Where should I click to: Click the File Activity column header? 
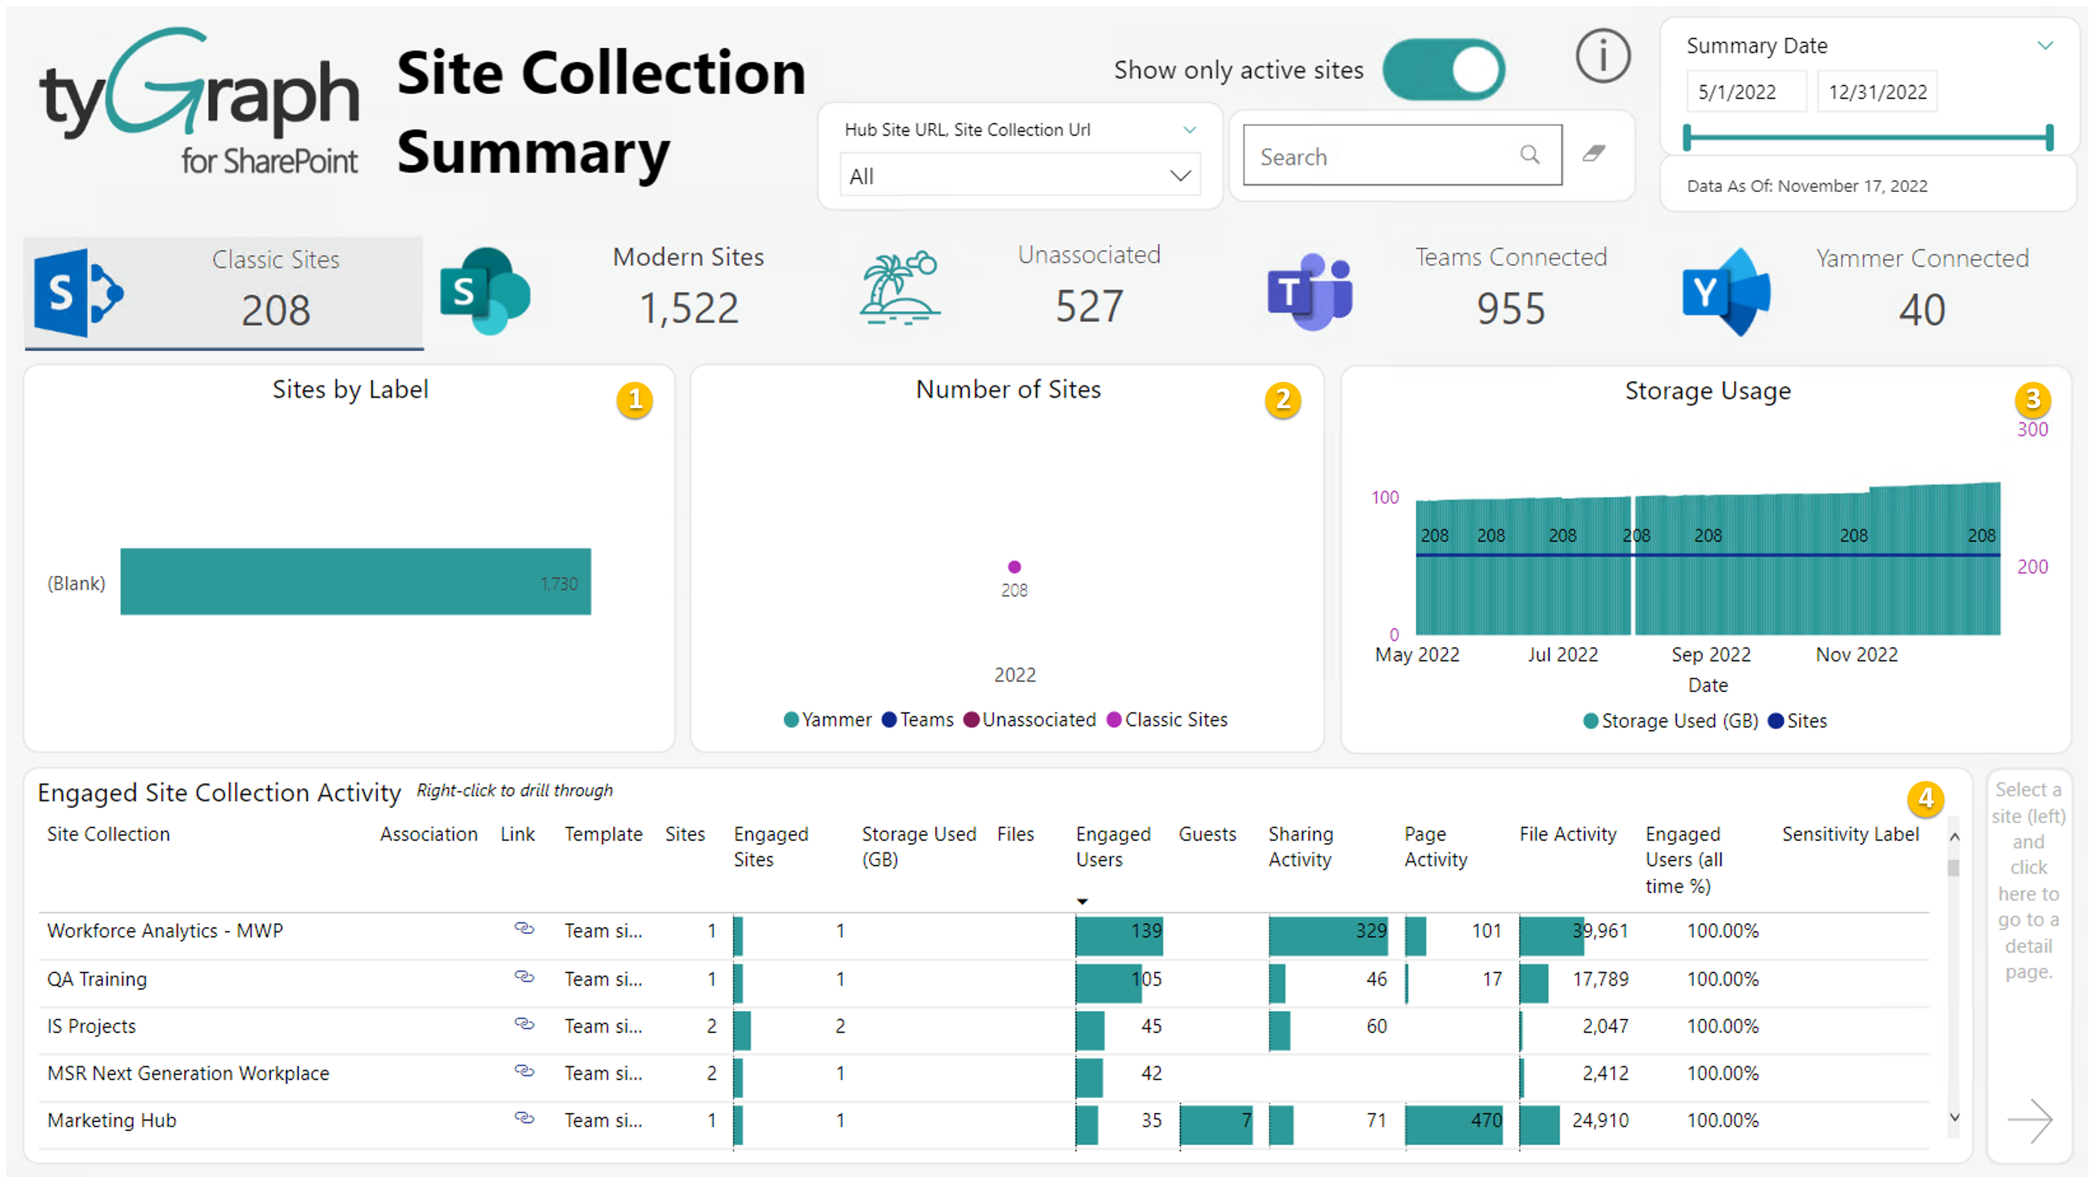pos(1567,834)
